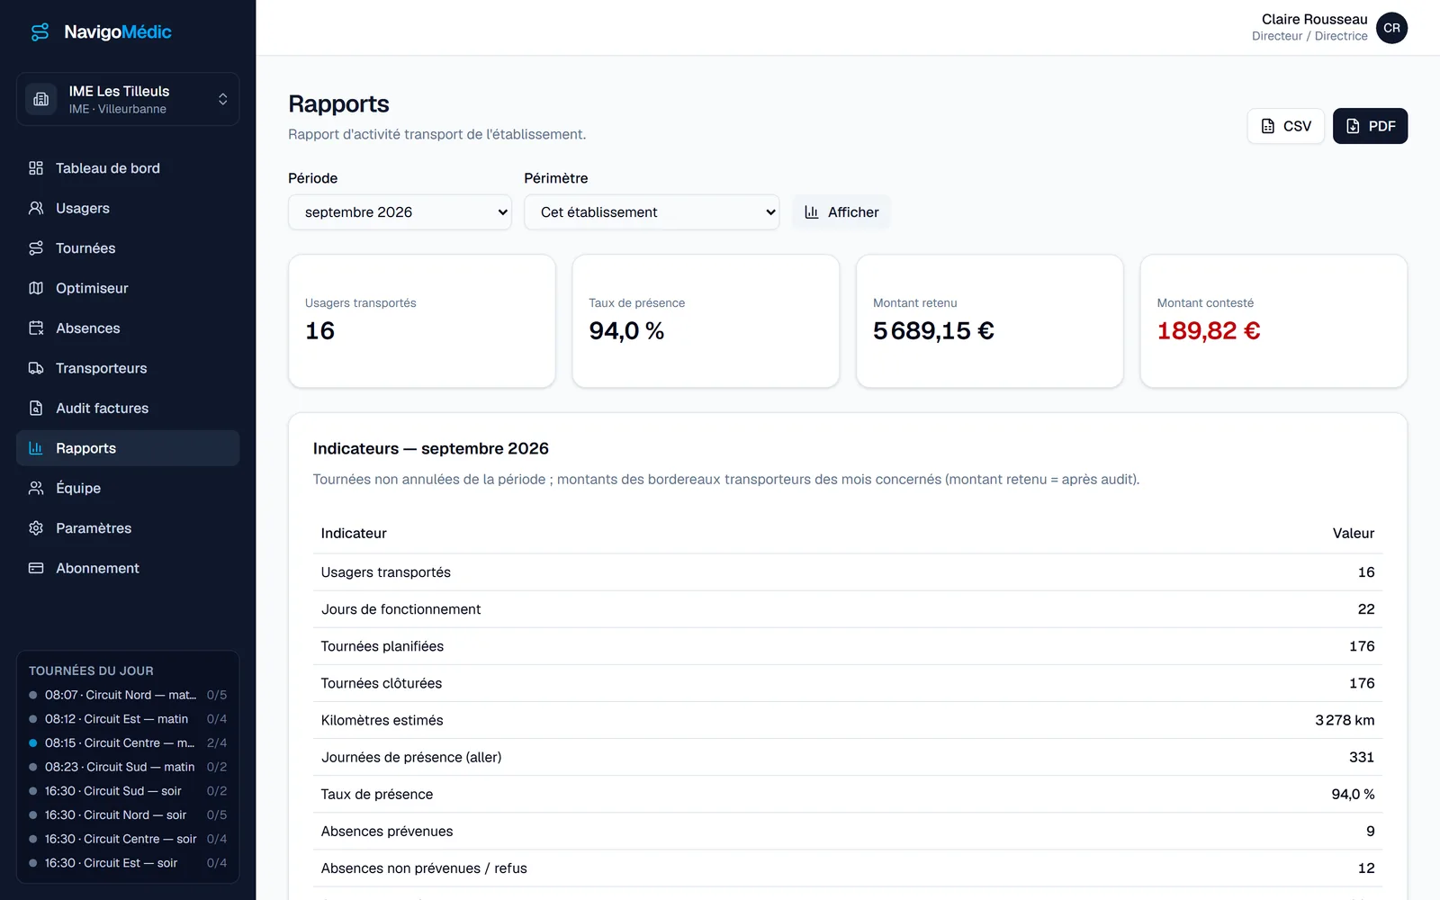Screen dimensions: 1440x900
Task: Go to the Équipe menu item
Action: pos(128,488)
